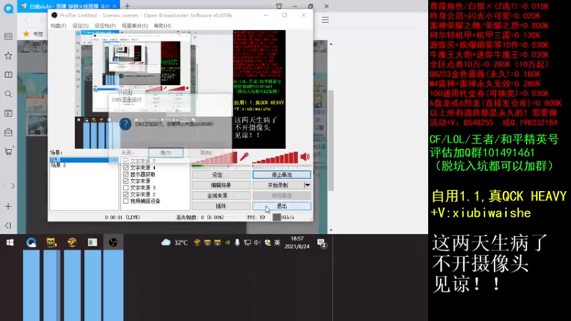
Task: Open 设定档(P) menu in OBS
Action: 105,26
